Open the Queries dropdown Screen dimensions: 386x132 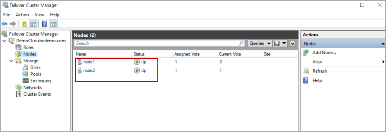(260, 43)
